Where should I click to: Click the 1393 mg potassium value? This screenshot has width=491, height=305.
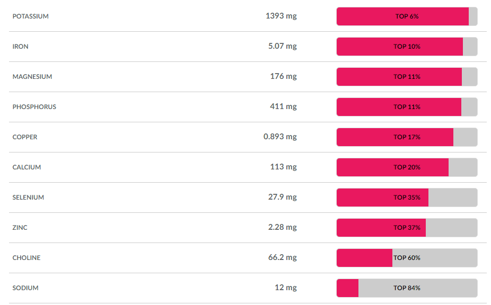pos(281,16)
